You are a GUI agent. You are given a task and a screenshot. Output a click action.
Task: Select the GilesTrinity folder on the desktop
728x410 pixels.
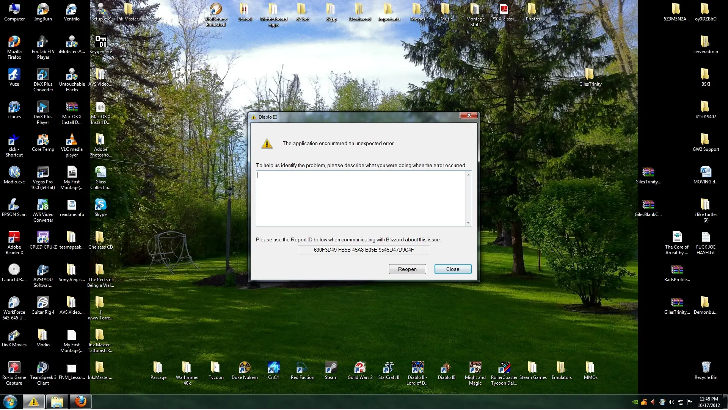590,75
